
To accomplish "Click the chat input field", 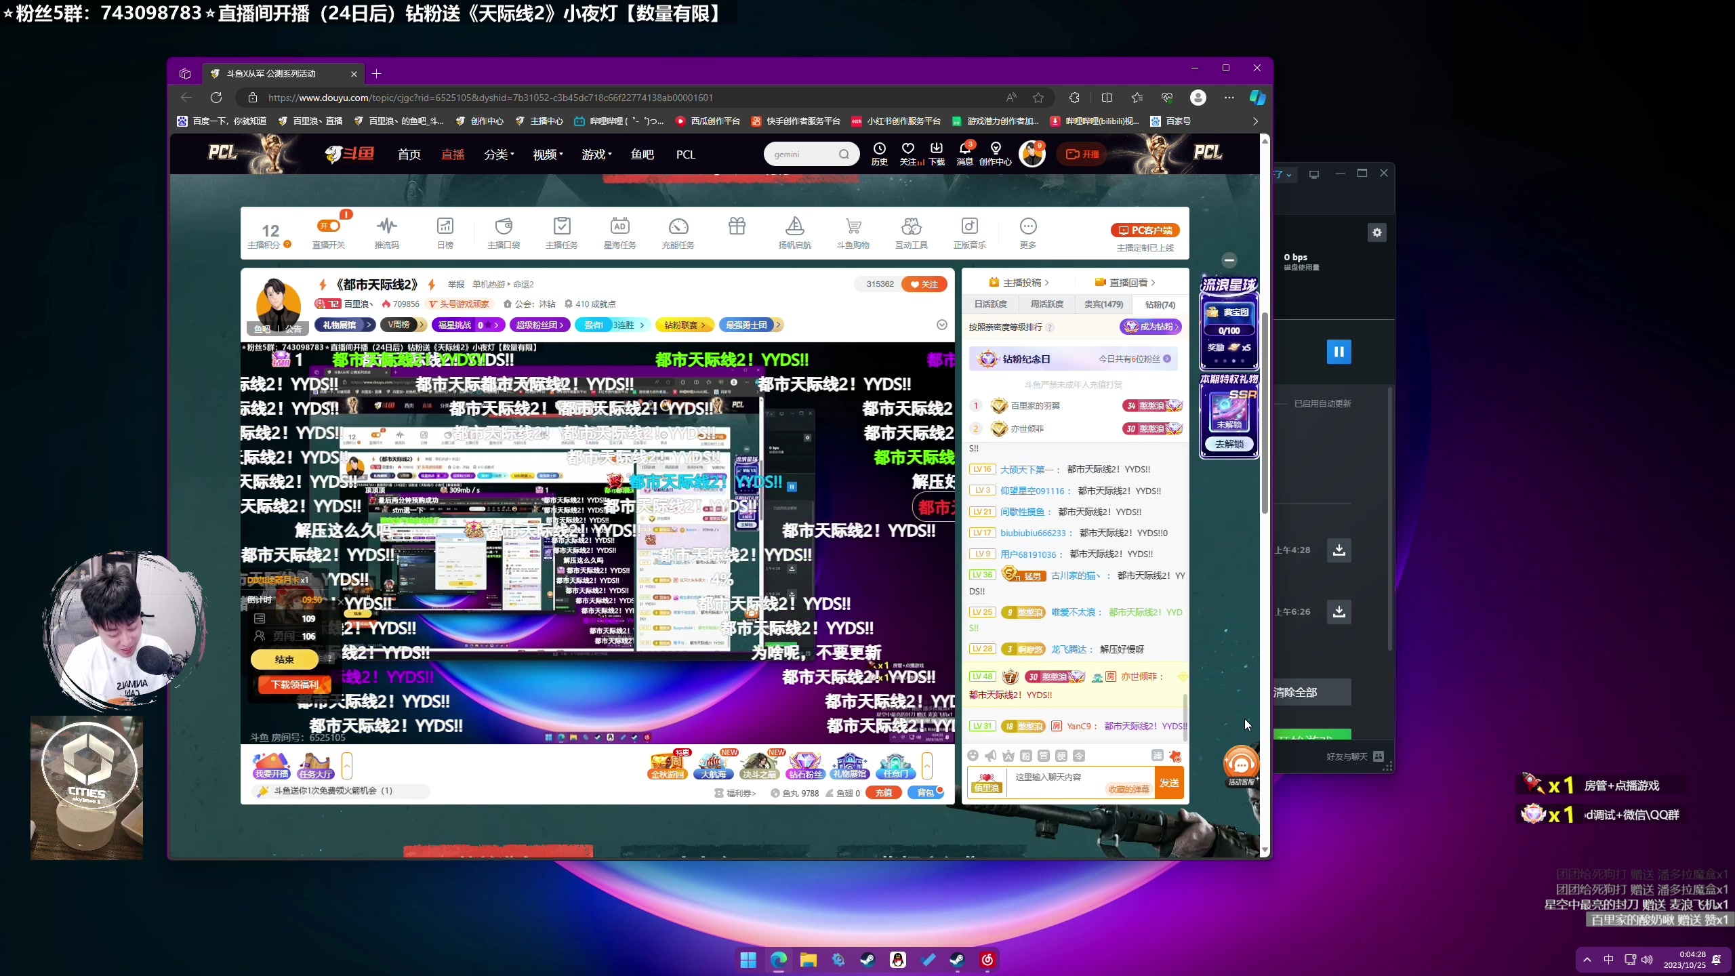I will [x=1080, y=783].
